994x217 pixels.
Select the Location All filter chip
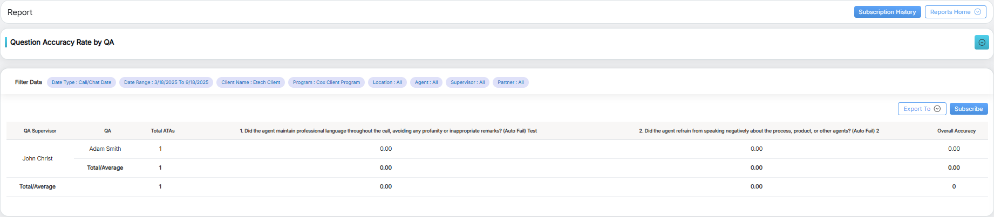tap(387, 82)
